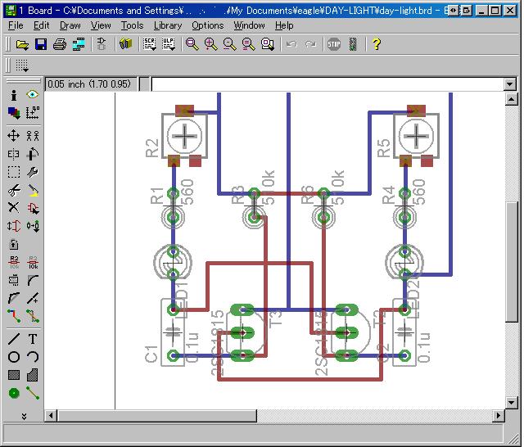
Task: Open the File menu
Action: pyautogui.click(x=16, y=25)
